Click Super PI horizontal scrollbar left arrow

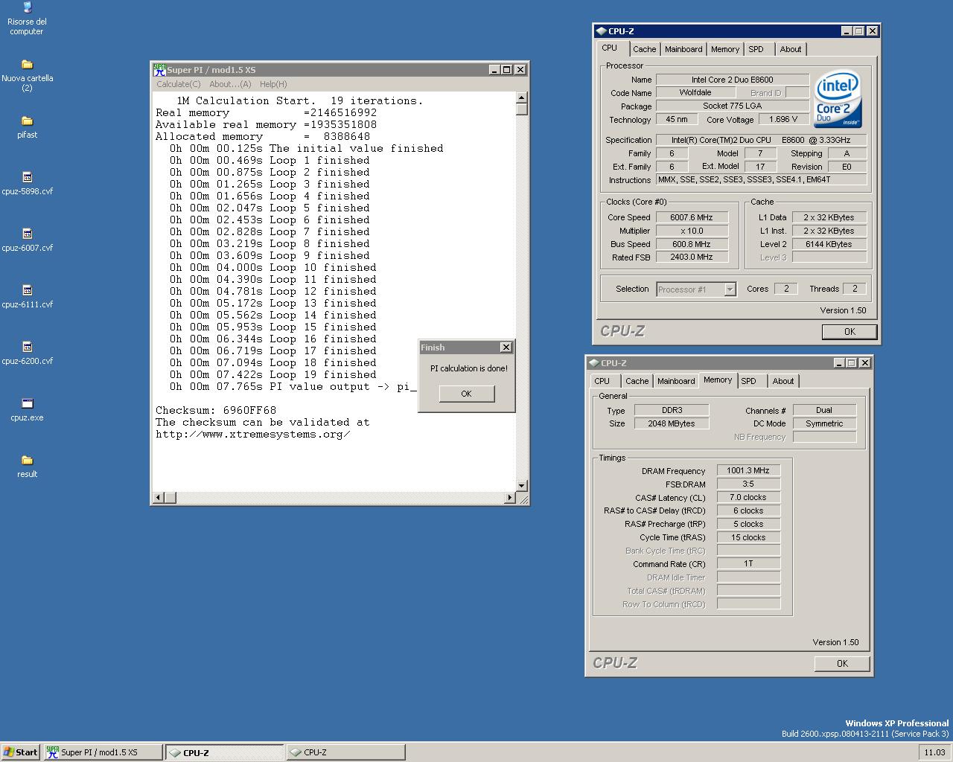[158, 497]
